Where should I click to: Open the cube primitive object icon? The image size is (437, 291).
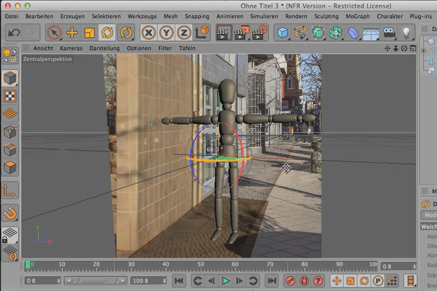tap(283, 33)
